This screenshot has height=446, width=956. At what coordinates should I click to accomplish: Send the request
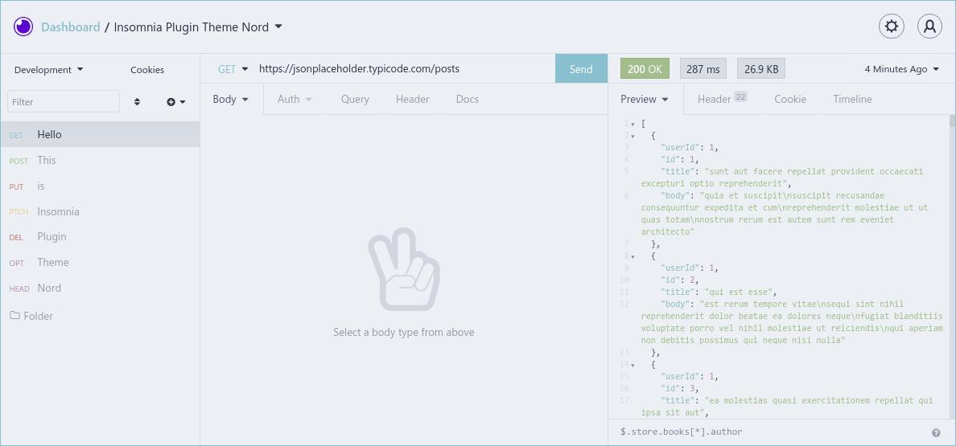point(581,69)
